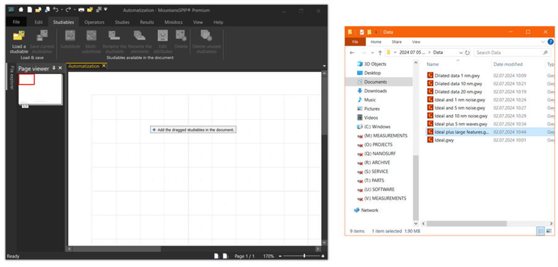The width and height of the screenshot is (558, 267).
Task: Click the 2024 07 05 breadcrumb folder
Action: pos(412,53)
